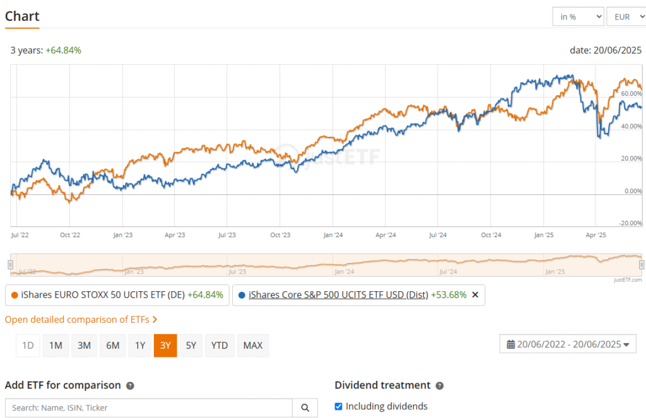Viewport: 646px width, 418px height.
Task: Click the 60.00% axis label
Action: click(x=631, y=93)
